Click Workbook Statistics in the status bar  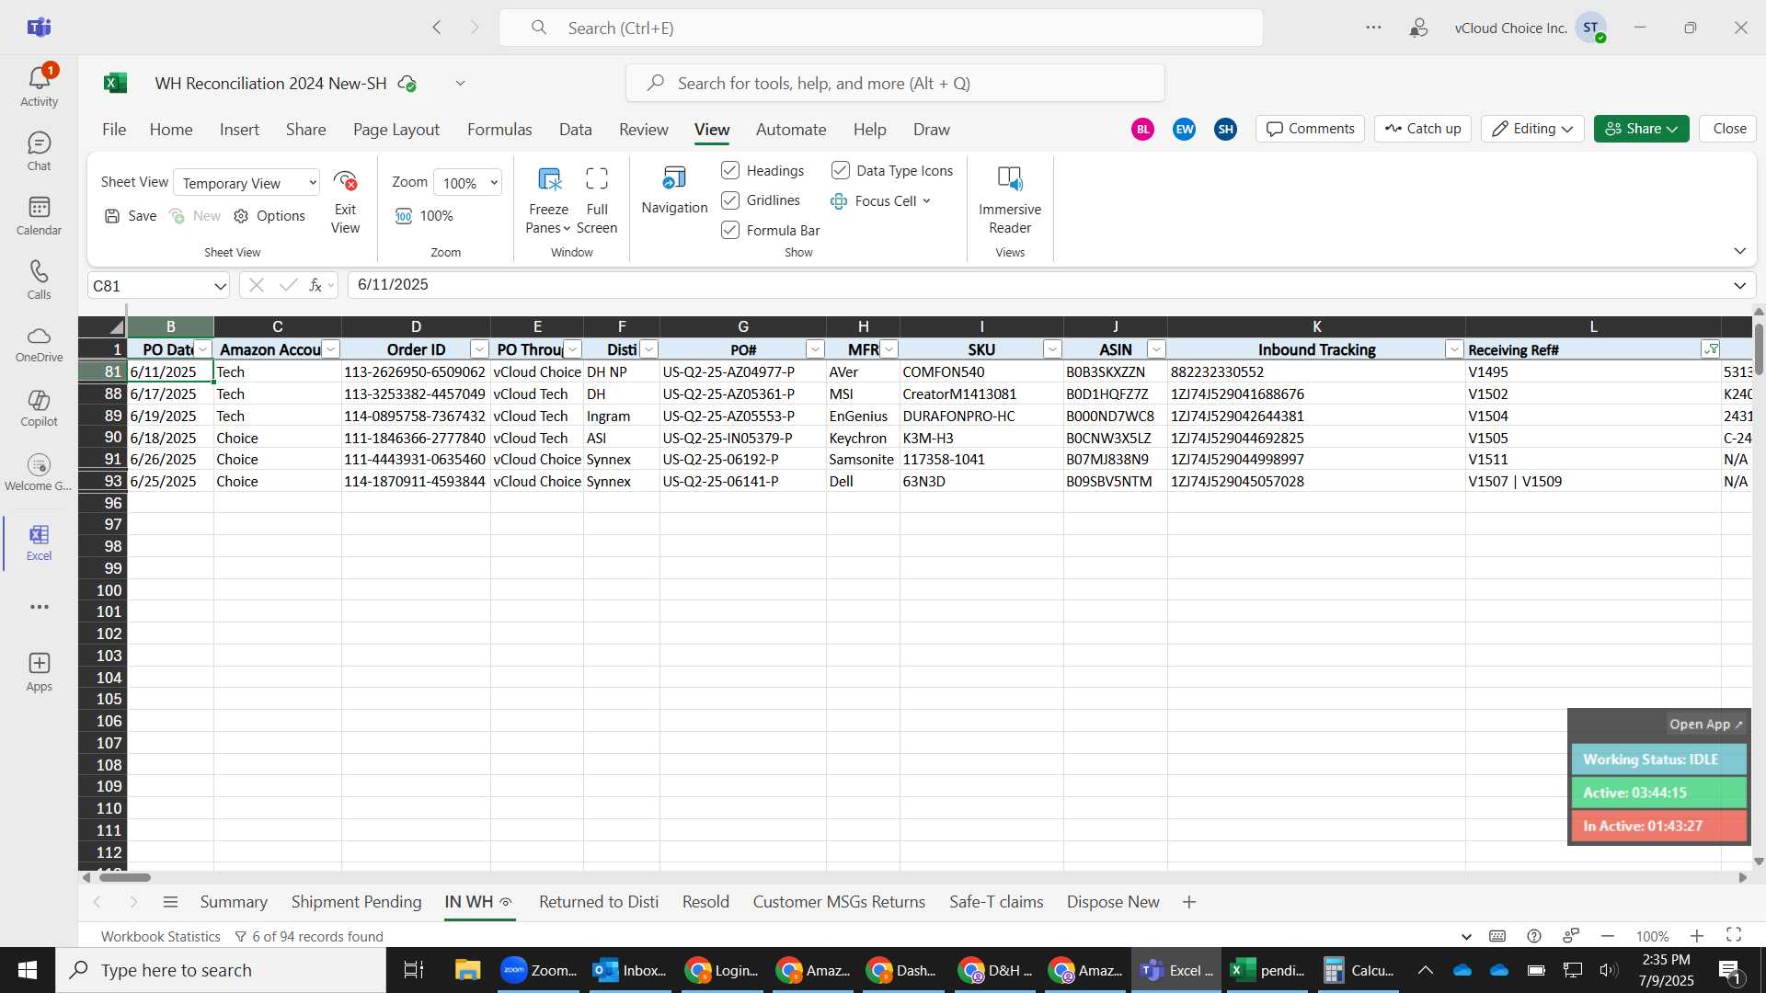click(x=161, y=936)
